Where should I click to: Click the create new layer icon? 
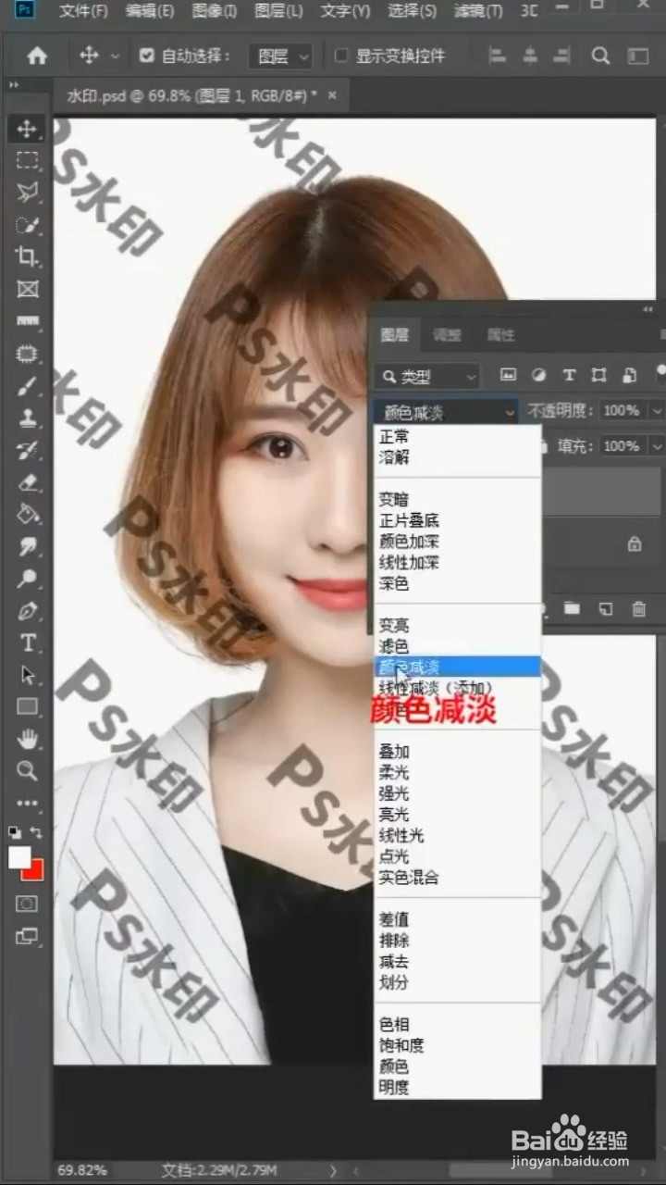(x=605, y=608)
